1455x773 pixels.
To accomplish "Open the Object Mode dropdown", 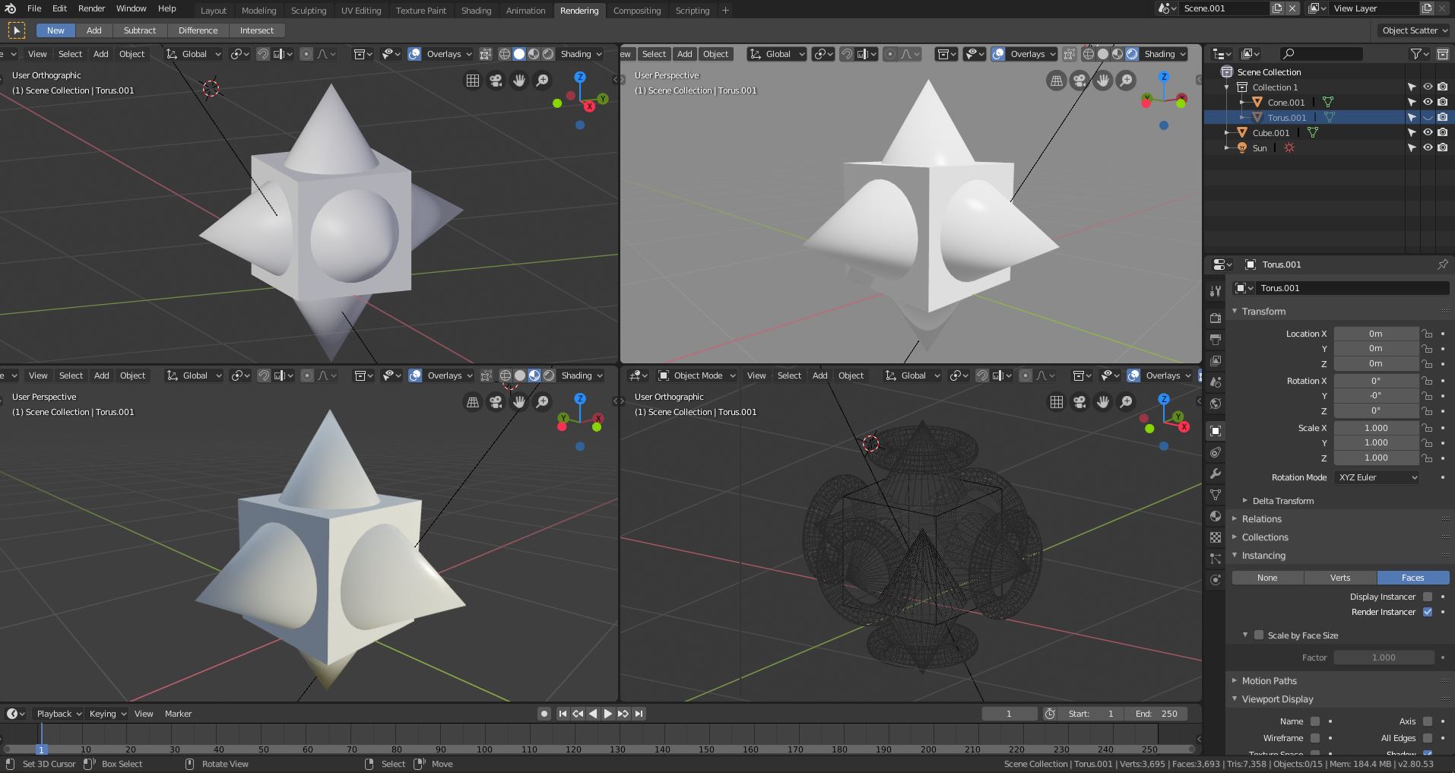I will (697, 375).
